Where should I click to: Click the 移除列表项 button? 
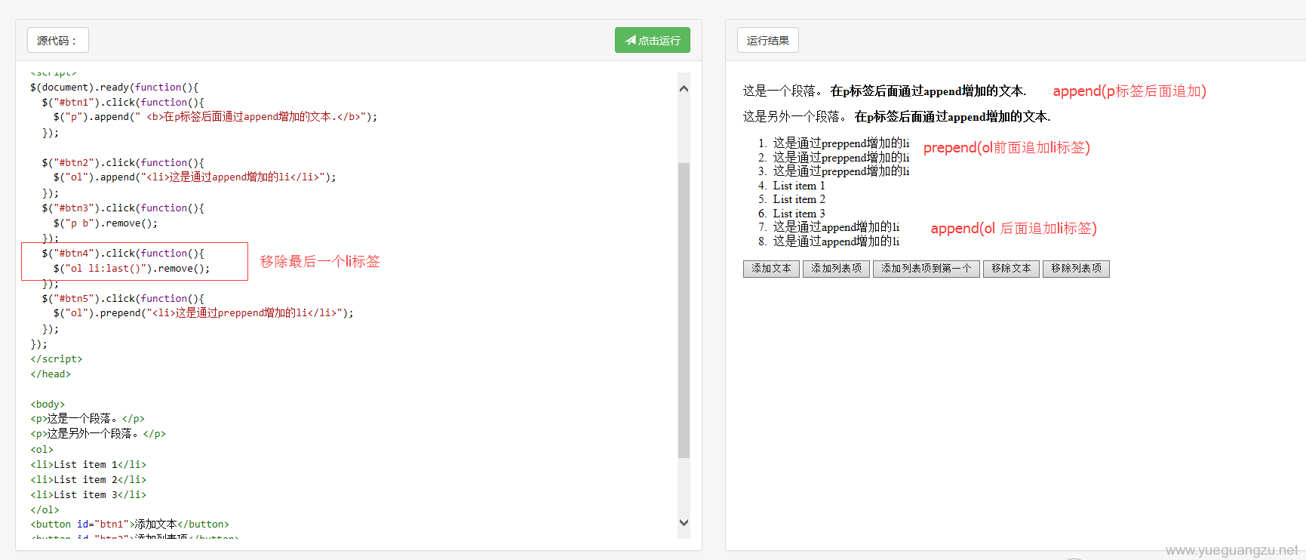click(x=1076, y=269)
